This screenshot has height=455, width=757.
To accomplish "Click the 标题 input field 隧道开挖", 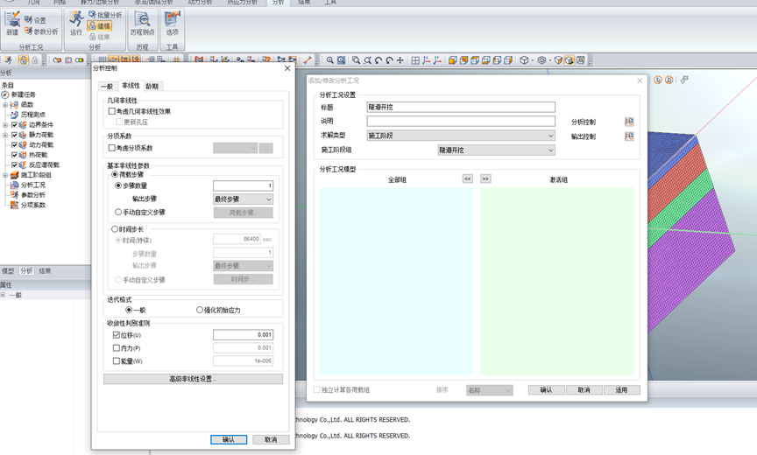I will (x=461, y=107).
